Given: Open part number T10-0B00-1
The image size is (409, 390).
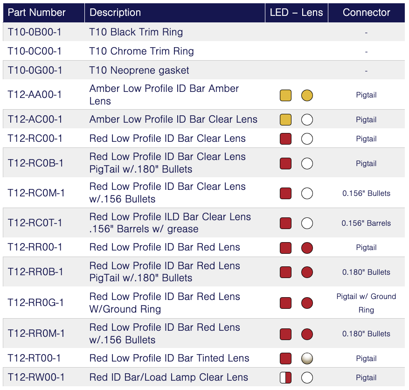Looking at the screenshot, I should pyautogui.click(x=35, y=32).
